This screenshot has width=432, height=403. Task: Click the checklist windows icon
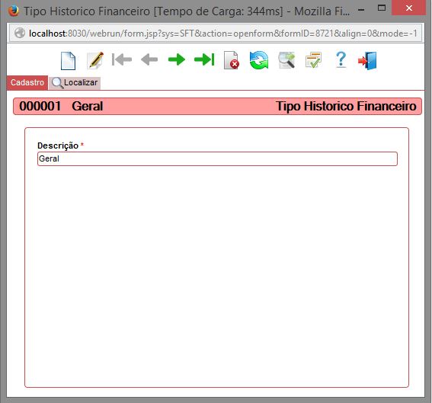click(314, 60)
